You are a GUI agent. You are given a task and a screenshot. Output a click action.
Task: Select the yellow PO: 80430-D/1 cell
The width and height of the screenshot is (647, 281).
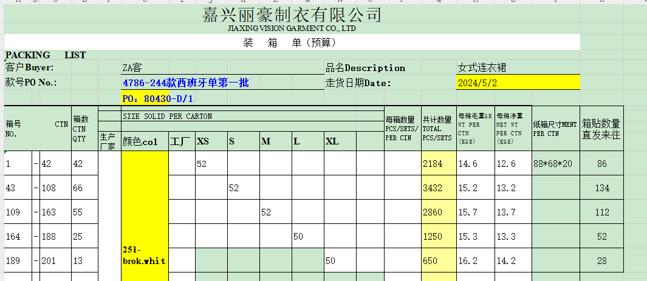pos(157,98)
